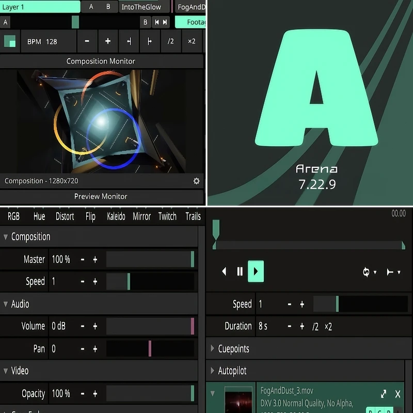The image size is (413, 413).
Task: Collapse the Audio section
Action: (x=6, y=304)
